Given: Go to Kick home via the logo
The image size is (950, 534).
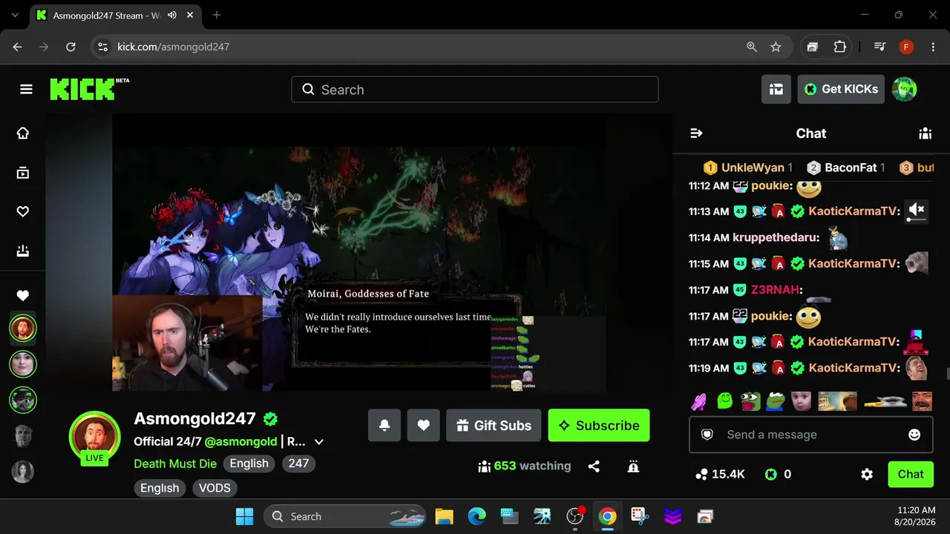Looking at the screenshot, I should pos(82,89).
